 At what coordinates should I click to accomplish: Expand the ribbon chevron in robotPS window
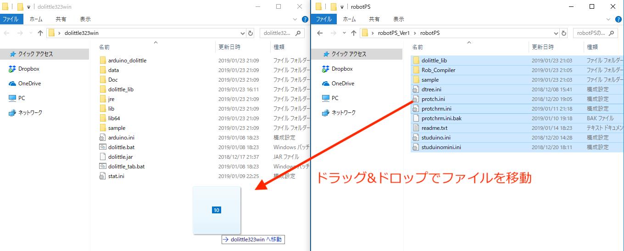coord(608,19)
